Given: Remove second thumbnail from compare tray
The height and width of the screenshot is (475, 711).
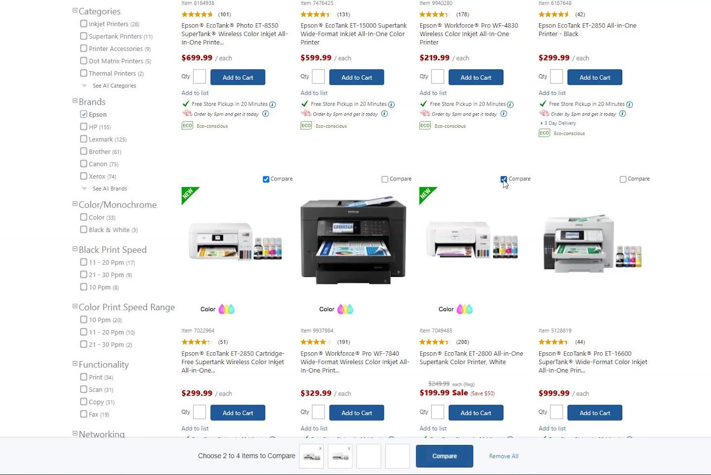Looking at the screenshot, I should (x=349, y=448).
